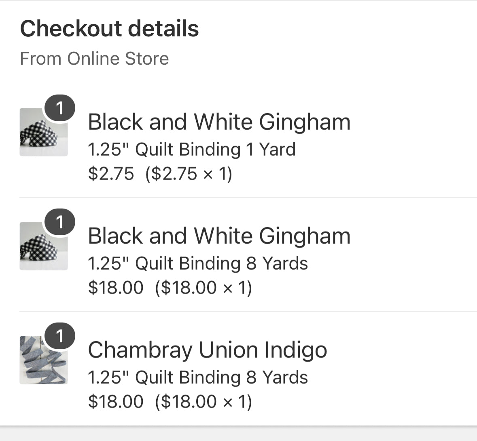477x441 pixels.
Task: Open the first Black and White Gingham thumbnail
Action: (x=44, y=132)
